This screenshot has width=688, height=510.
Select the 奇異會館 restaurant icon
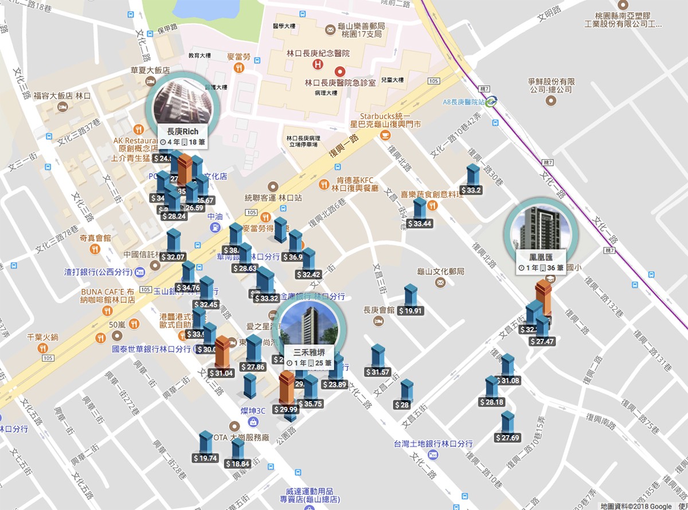(95, 249)
